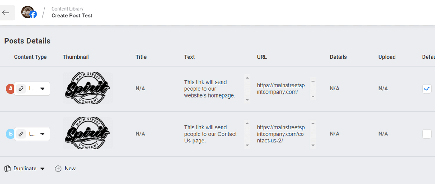Edit the homepage URL field for post A
Viewport: 435px width, 184px height.
click(x=281, y=89)
